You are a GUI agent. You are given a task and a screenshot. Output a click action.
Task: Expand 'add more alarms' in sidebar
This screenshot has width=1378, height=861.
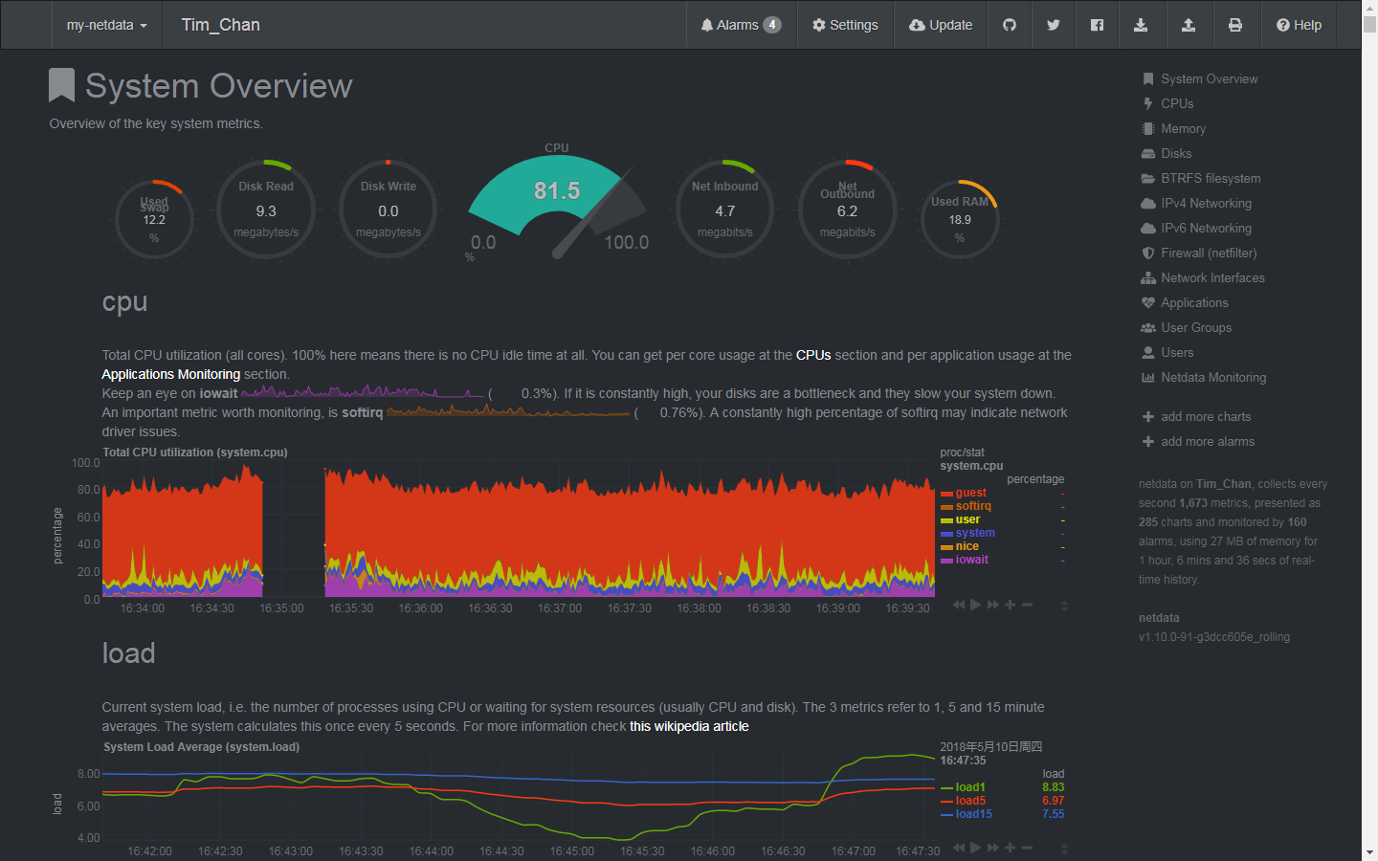1207,441
